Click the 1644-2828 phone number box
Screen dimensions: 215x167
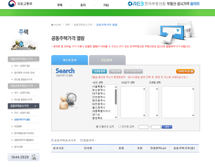click(x=24, y=157)
